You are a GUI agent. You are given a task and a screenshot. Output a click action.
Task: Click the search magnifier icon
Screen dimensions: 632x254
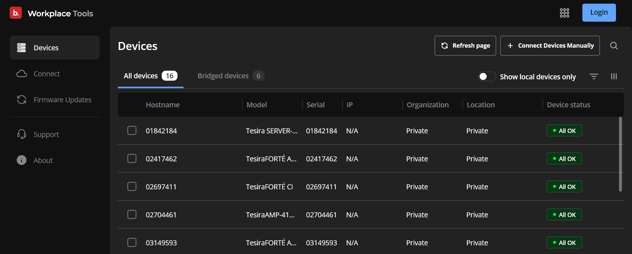coord(614,46)
